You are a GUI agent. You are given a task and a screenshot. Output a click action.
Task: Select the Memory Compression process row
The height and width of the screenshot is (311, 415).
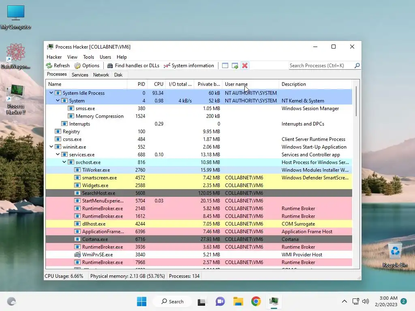(199, 116)
